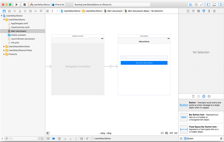
Task: Open the UserDefaultDemo scheme selector
Action: pos(40,4)
